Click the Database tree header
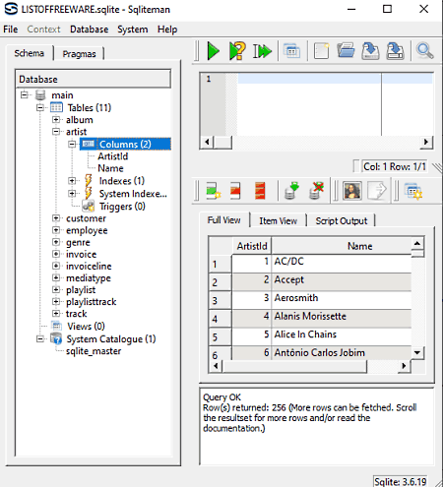Viewport: 443px width, 487px height. [x=94, y=79]
